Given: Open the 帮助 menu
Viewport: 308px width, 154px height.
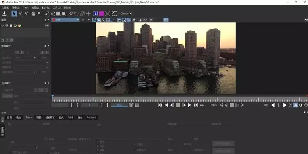Looking at the screenshot, I should [x=67, y=8].
